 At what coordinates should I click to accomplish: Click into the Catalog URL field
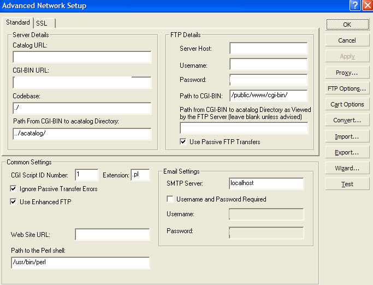tap(82, 57)
